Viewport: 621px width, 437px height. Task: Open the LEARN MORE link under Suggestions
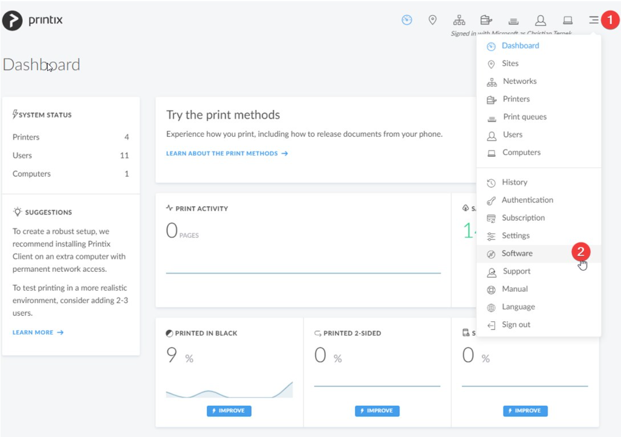coord(34,332)
